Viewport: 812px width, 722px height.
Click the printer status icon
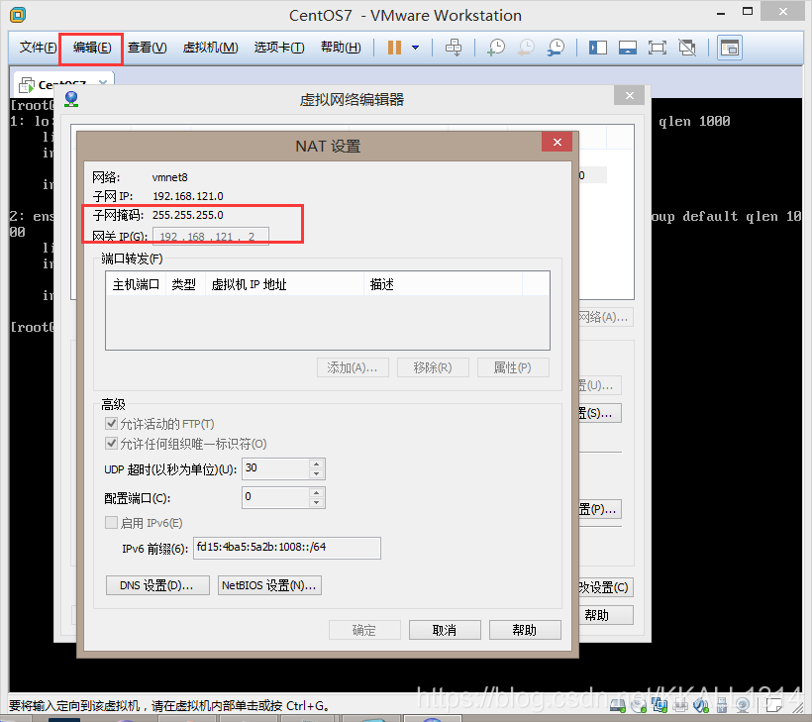click(680, 705)
